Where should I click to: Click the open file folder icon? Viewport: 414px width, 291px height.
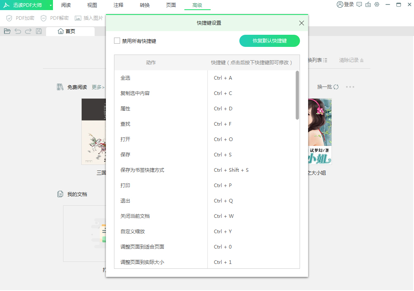pyautogui.click(x=7, y=31)
